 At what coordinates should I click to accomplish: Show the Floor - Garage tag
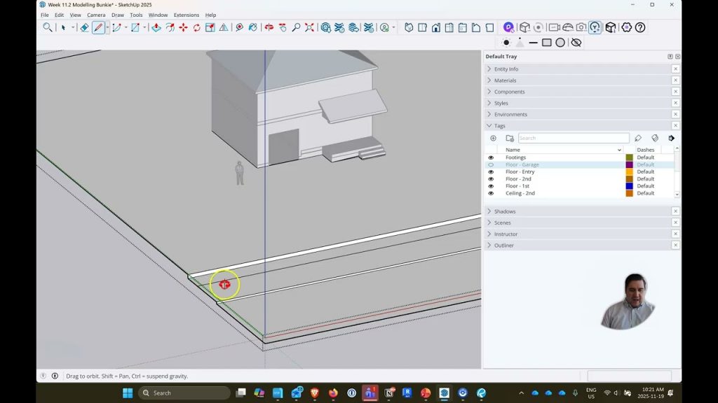(491, 165)
